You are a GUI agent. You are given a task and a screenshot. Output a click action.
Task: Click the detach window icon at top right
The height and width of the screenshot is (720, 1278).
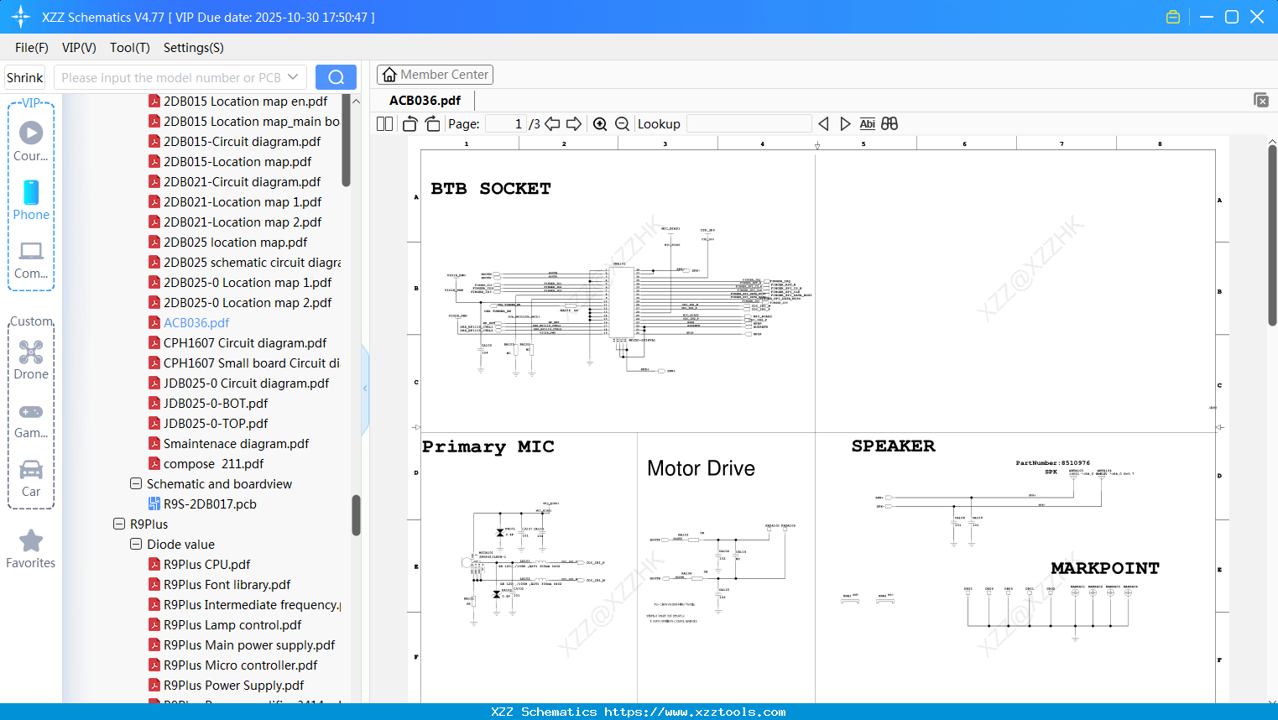click(x=1260, y=100)
